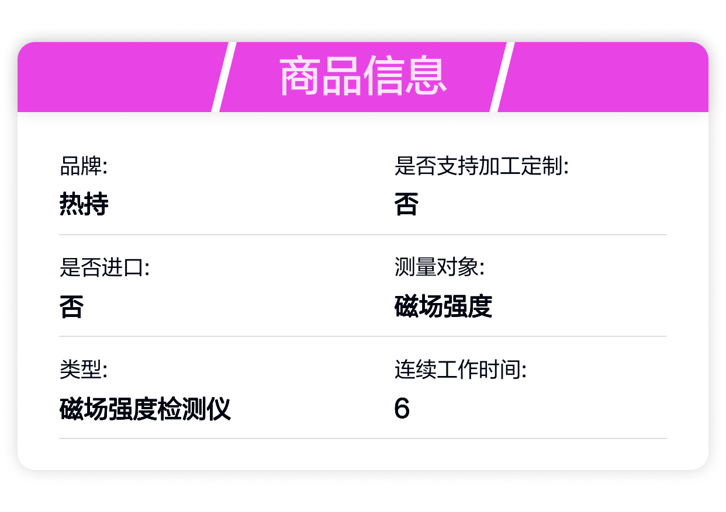Select the 是否支持加工定制 label
Viewport: 726px width, 512px height.
tap(481, 168)
